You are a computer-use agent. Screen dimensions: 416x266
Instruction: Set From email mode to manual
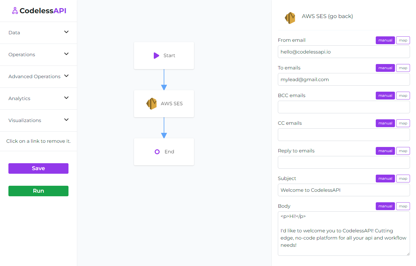coord(385,40)
